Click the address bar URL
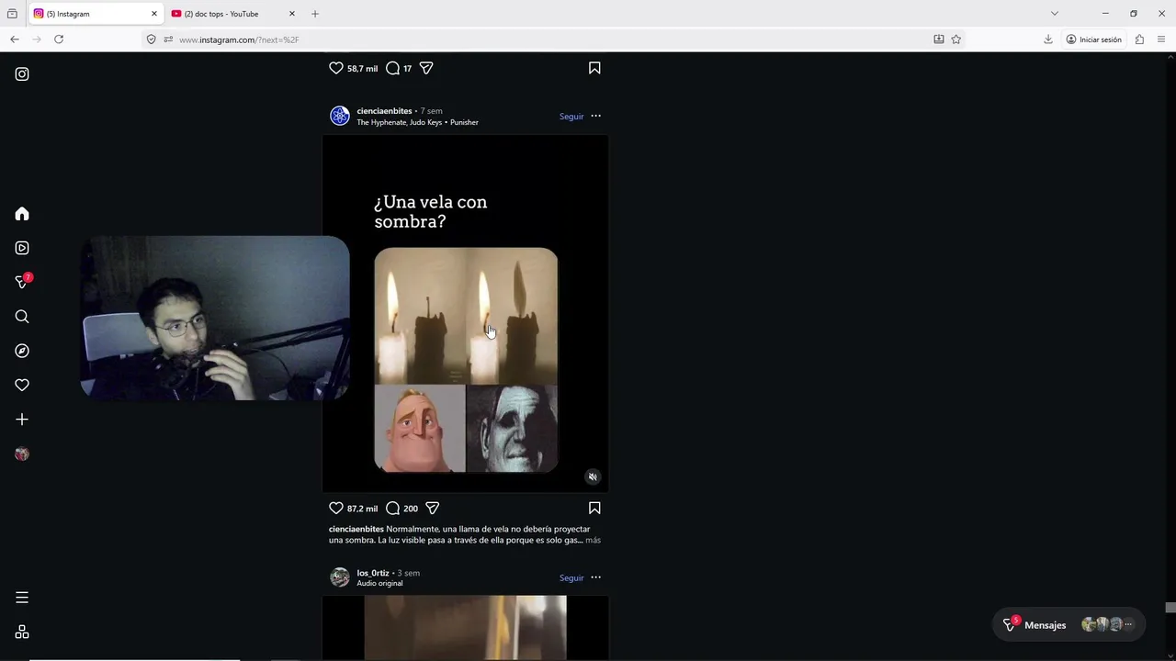This screenshot has height=661, width=1176. 239,39
